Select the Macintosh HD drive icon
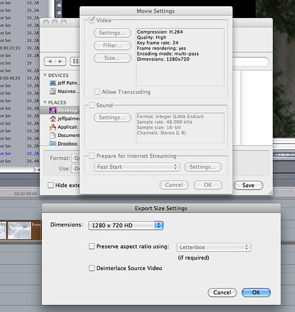 click(52, 91)
